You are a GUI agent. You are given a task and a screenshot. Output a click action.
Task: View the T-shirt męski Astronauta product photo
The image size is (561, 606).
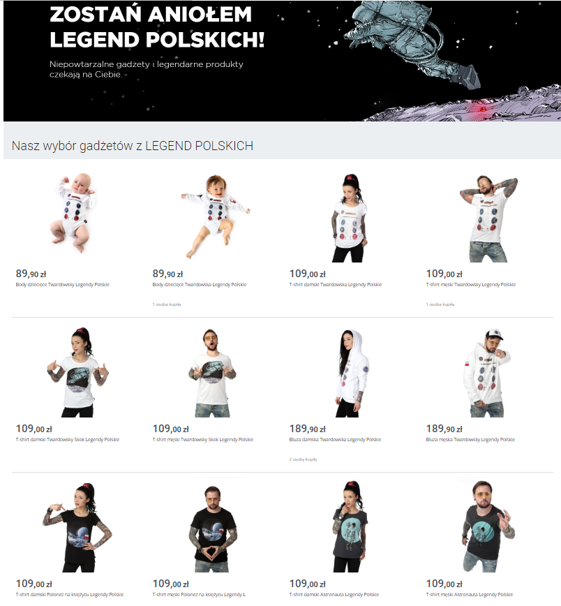488,526
